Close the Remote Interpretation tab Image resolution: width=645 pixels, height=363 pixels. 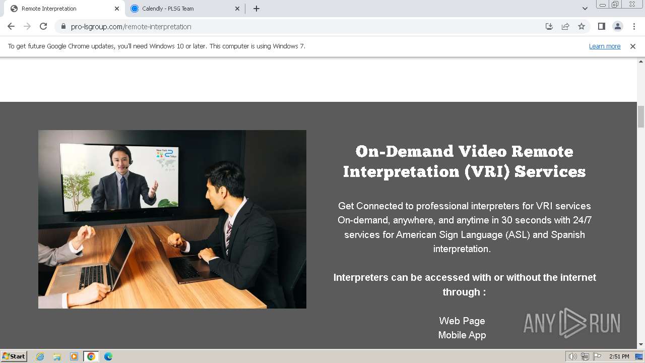point(117,9)
